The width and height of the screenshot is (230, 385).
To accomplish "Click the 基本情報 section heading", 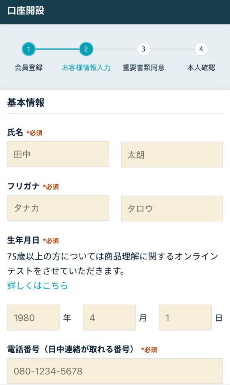I will [x=26, y=103].
